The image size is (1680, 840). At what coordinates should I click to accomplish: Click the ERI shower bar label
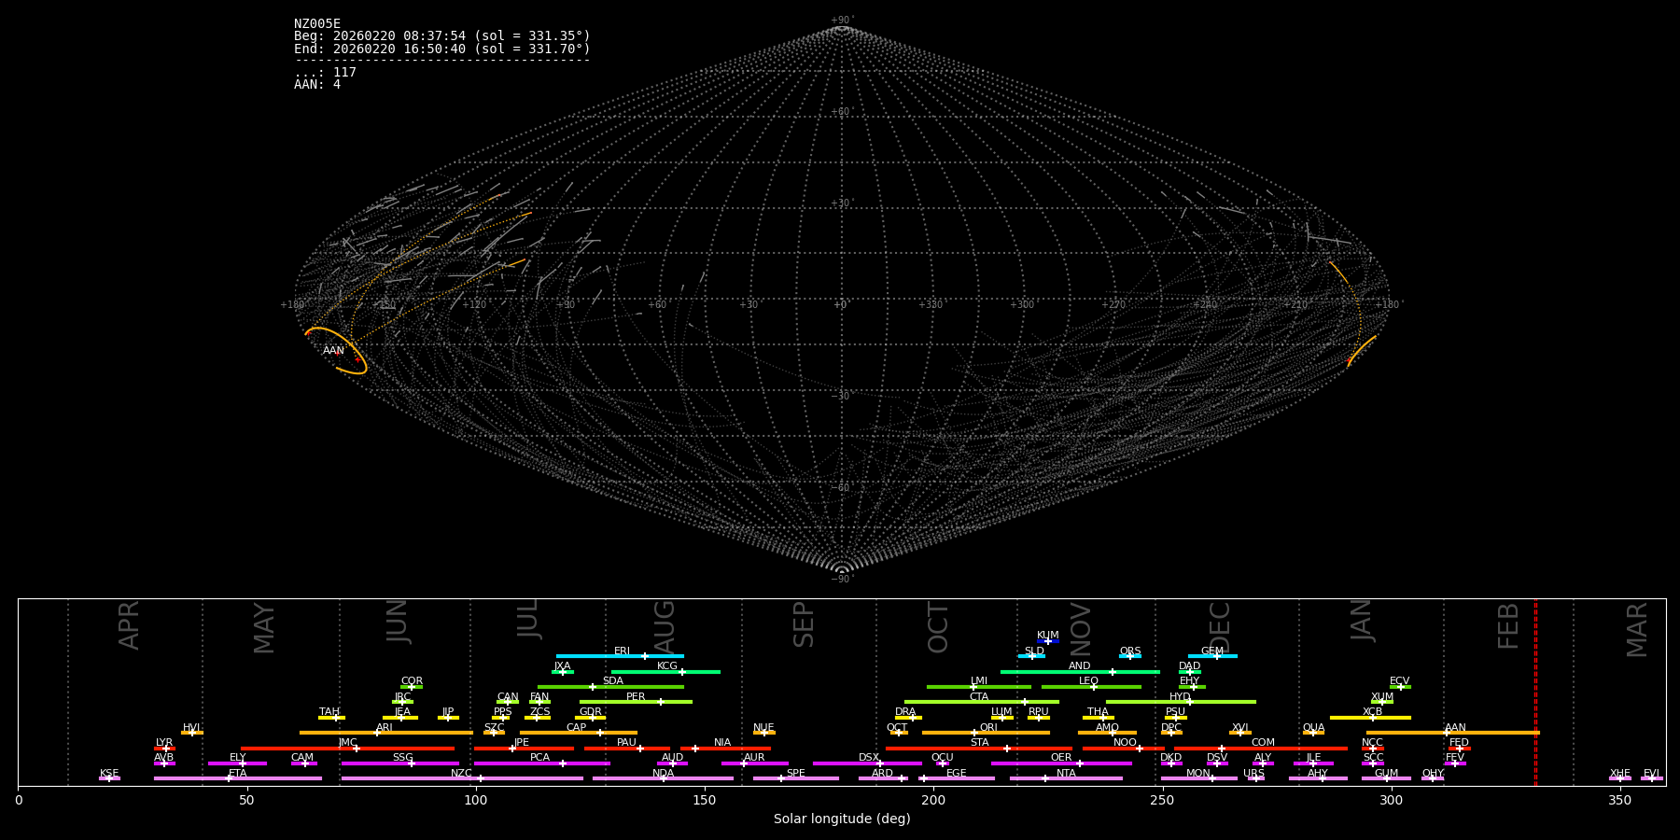pyautogui.click(x=622, y=651)
